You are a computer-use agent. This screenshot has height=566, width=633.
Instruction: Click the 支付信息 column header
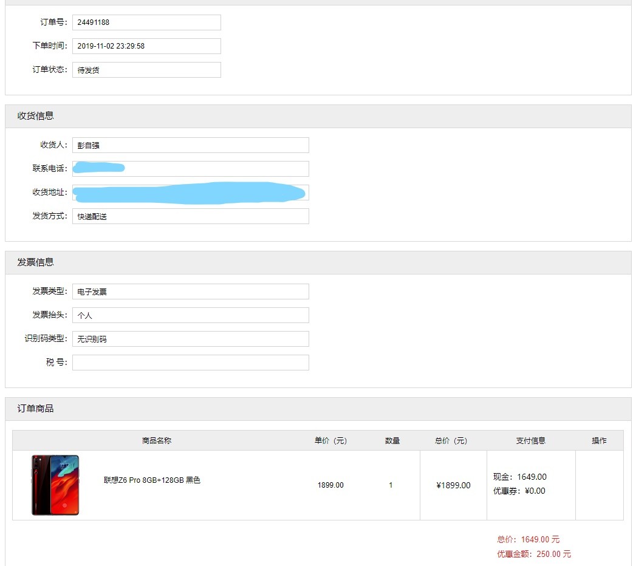pyautogui.click(x=531, y=440)
